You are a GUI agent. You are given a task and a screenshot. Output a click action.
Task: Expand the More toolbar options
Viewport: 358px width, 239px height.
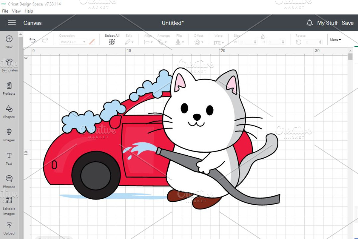[x=335, y=39]
